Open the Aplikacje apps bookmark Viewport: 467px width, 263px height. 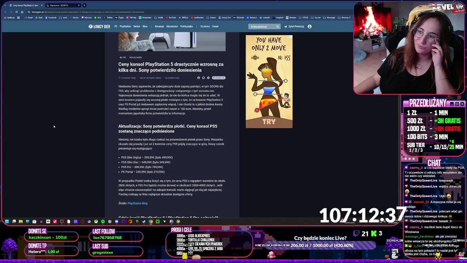[x=9, y=18]
